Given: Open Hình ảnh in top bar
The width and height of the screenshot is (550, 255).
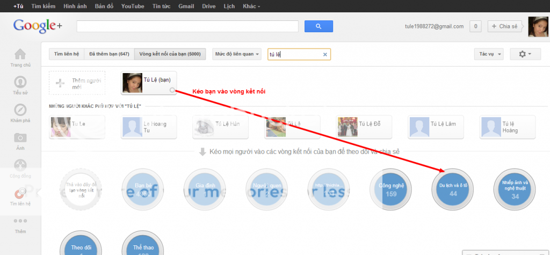Looking at the screenshot, I should tap(75, 6).
